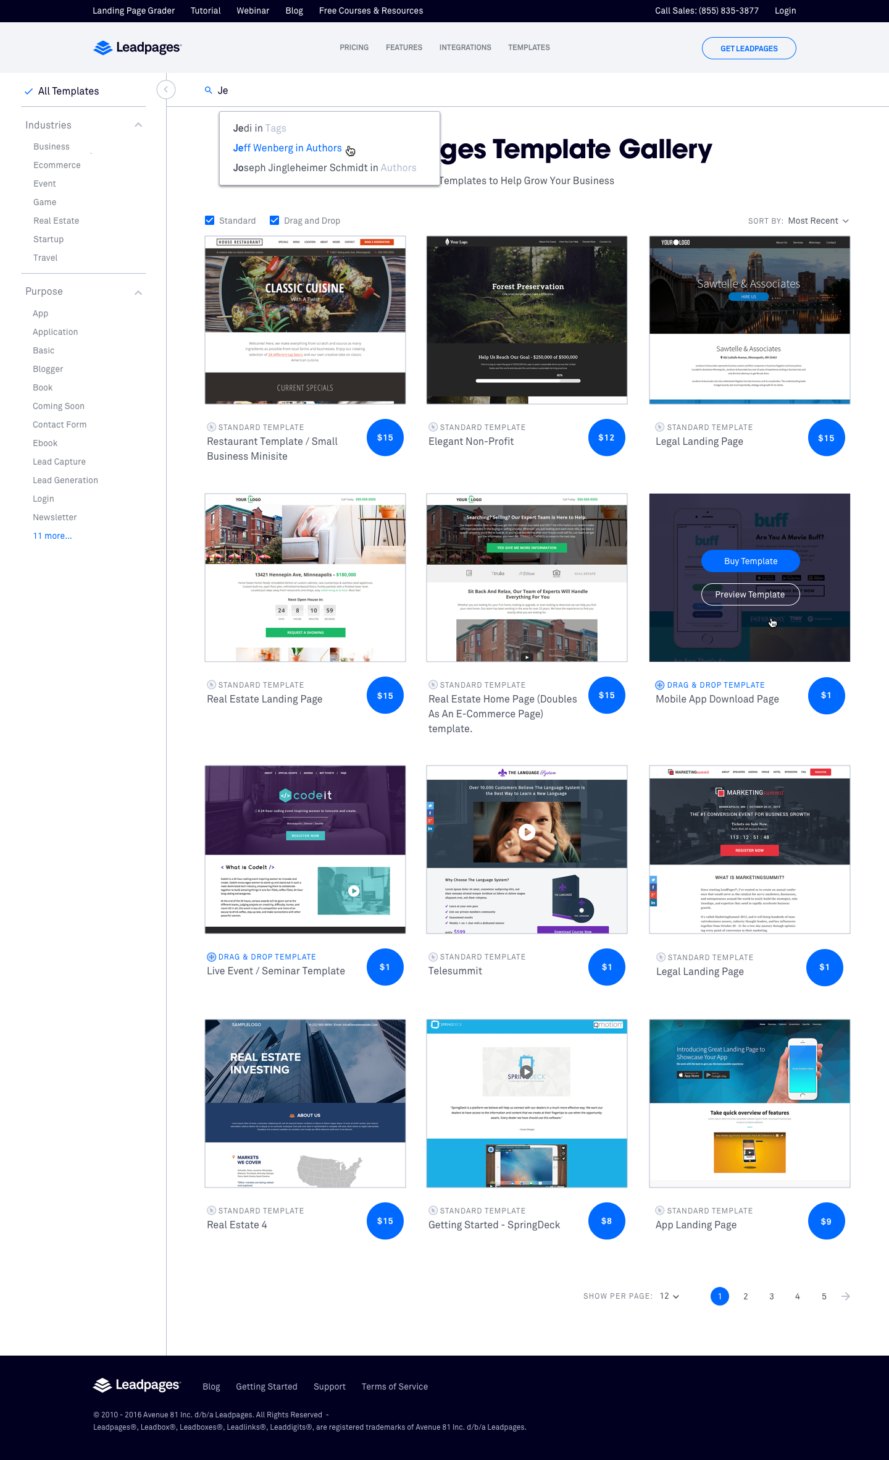
Task: Click $15 price badge for Restaurant Template
Action: 385,437
